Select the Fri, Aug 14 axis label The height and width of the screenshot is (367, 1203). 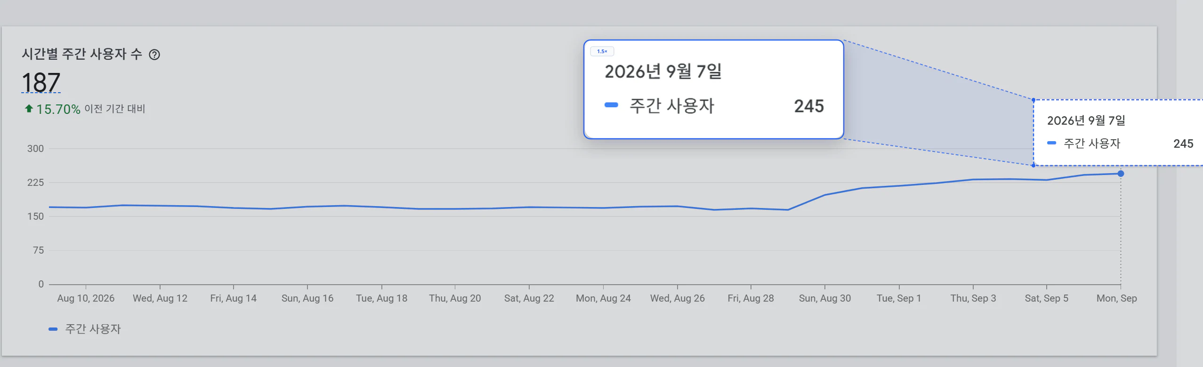tap(234, 298)
